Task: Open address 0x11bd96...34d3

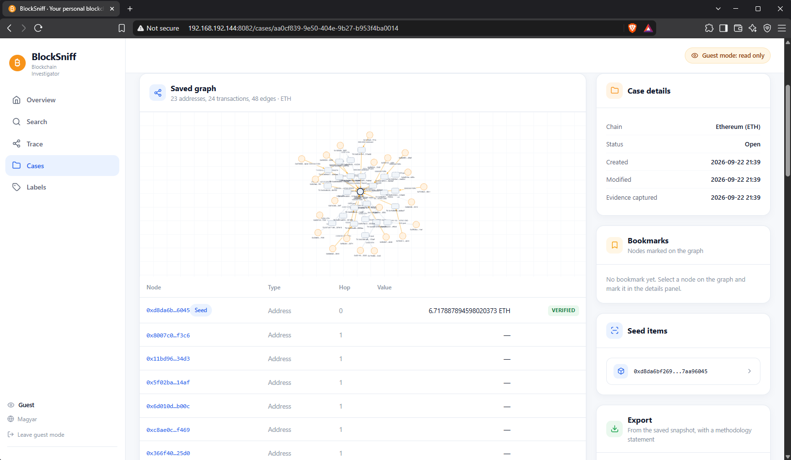Action: coord(168,359)
